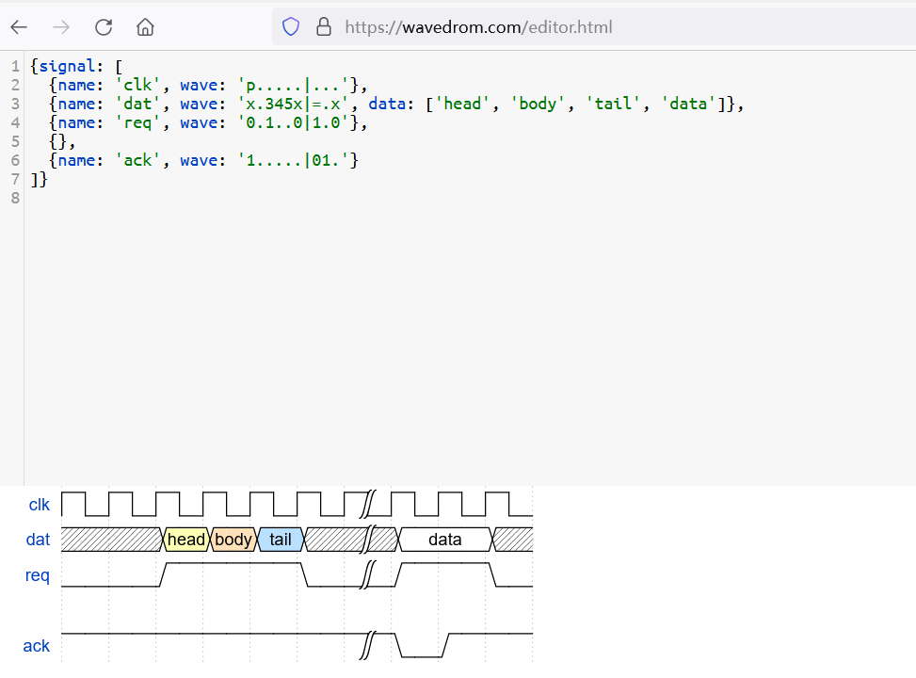This screenshot has height=678, width=916.
Task: Click the 'ack' signal label in diagram
Action: coord(36,646)
